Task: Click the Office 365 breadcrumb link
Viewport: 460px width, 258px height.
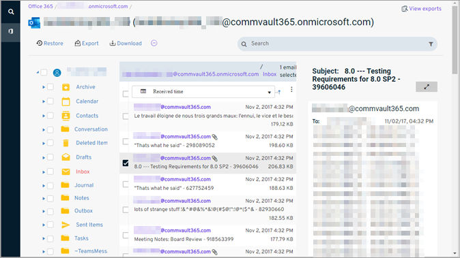Action: pyautogui.click(x=40, y=6)
